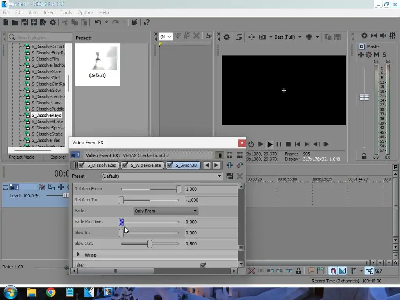The image size is (400, 300).
Task: Click Rel Amp From slider handle
Action: tap(179, 189)
